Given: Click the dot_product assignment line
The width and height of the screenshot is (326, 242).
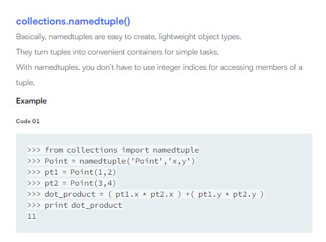Looking at the screenshot, I should (146, 194).
